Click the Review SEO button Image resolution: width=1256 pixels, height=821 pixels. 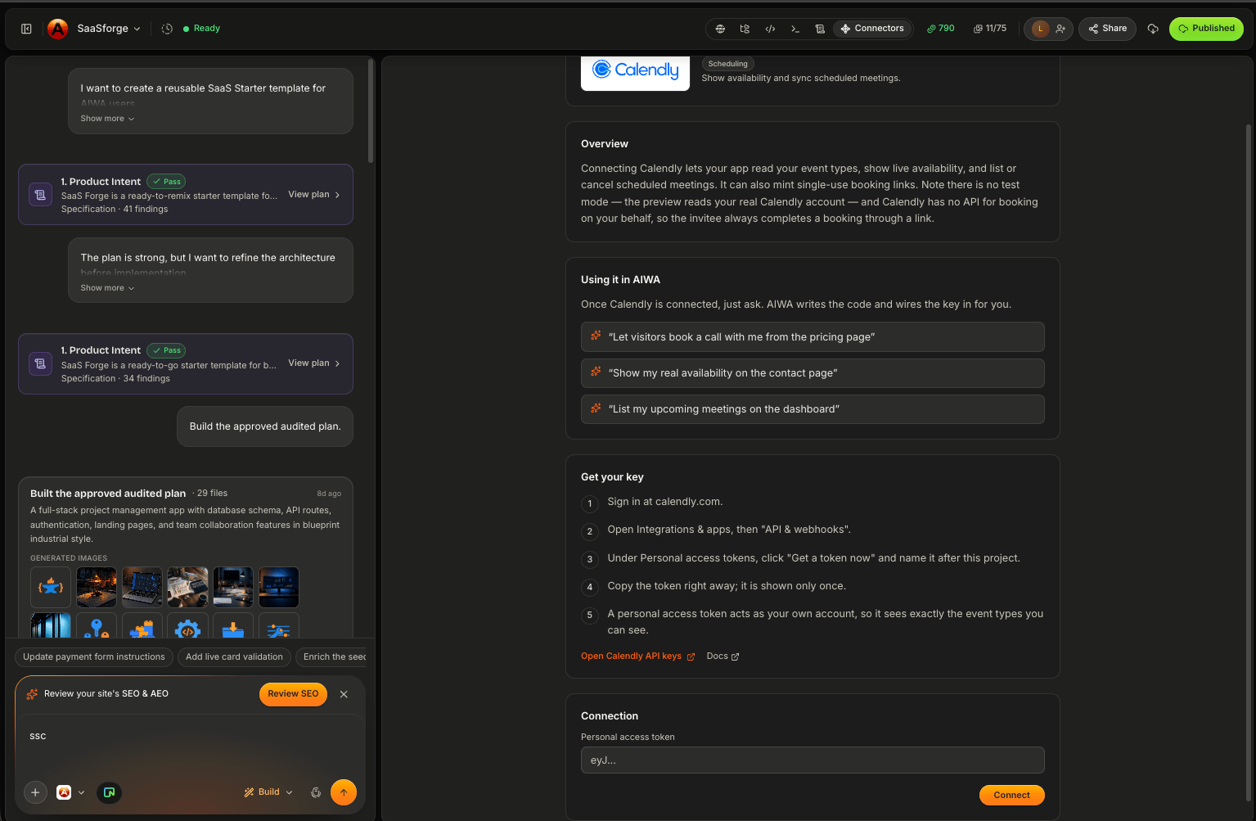click(293, 694)
